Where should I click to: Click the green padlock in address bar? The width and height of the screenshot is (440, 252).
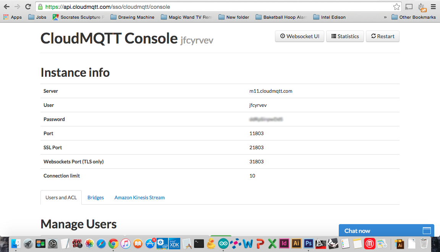coord(40,7)
